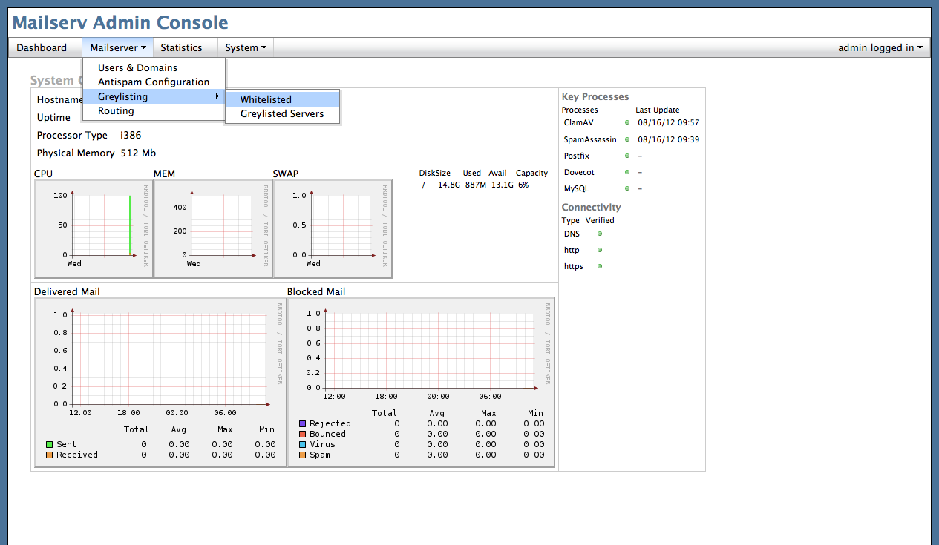Image resolution: width=939 pixels, height=545 pixels.
Task: Open the MEM usage graph
Action: (213, 229)
